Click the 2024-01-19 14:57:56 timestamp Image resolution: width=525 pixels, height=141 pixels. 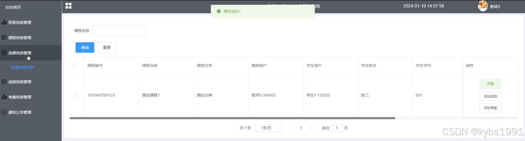point(424,6)
